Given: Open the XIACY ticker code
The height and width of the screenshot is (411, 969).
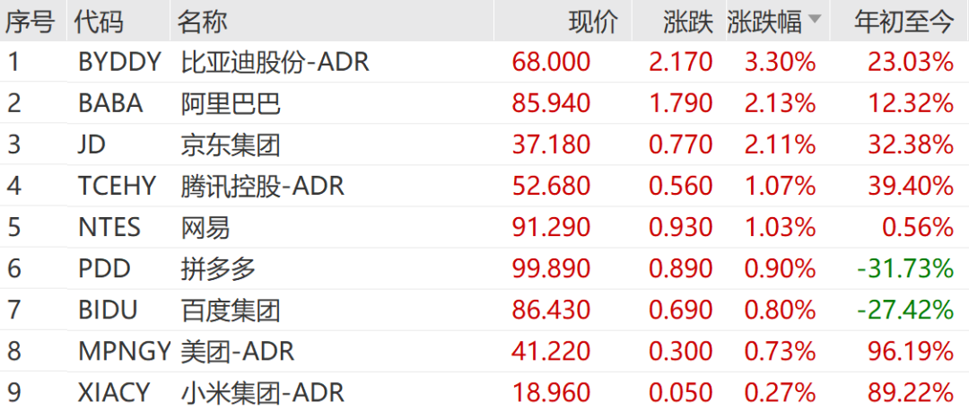Looking at the screenshot, I should pyautogui.click(x=114, y=392).
